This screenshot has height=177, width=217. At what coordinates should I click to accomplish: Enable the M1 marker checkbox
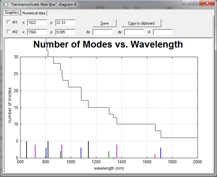pyautogui.click(x=9, y=22)
